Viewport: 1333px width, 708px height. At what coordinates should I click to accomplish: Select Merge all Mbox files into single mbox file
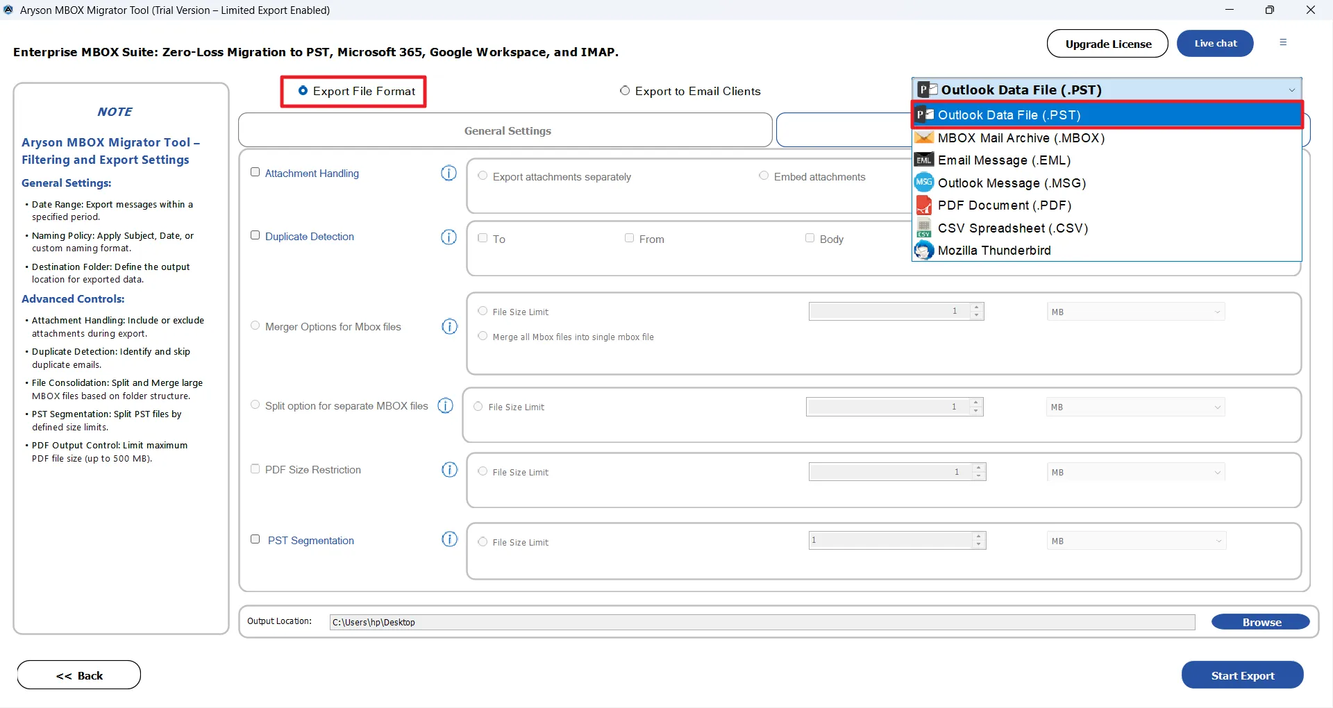[x=483, y=336]
